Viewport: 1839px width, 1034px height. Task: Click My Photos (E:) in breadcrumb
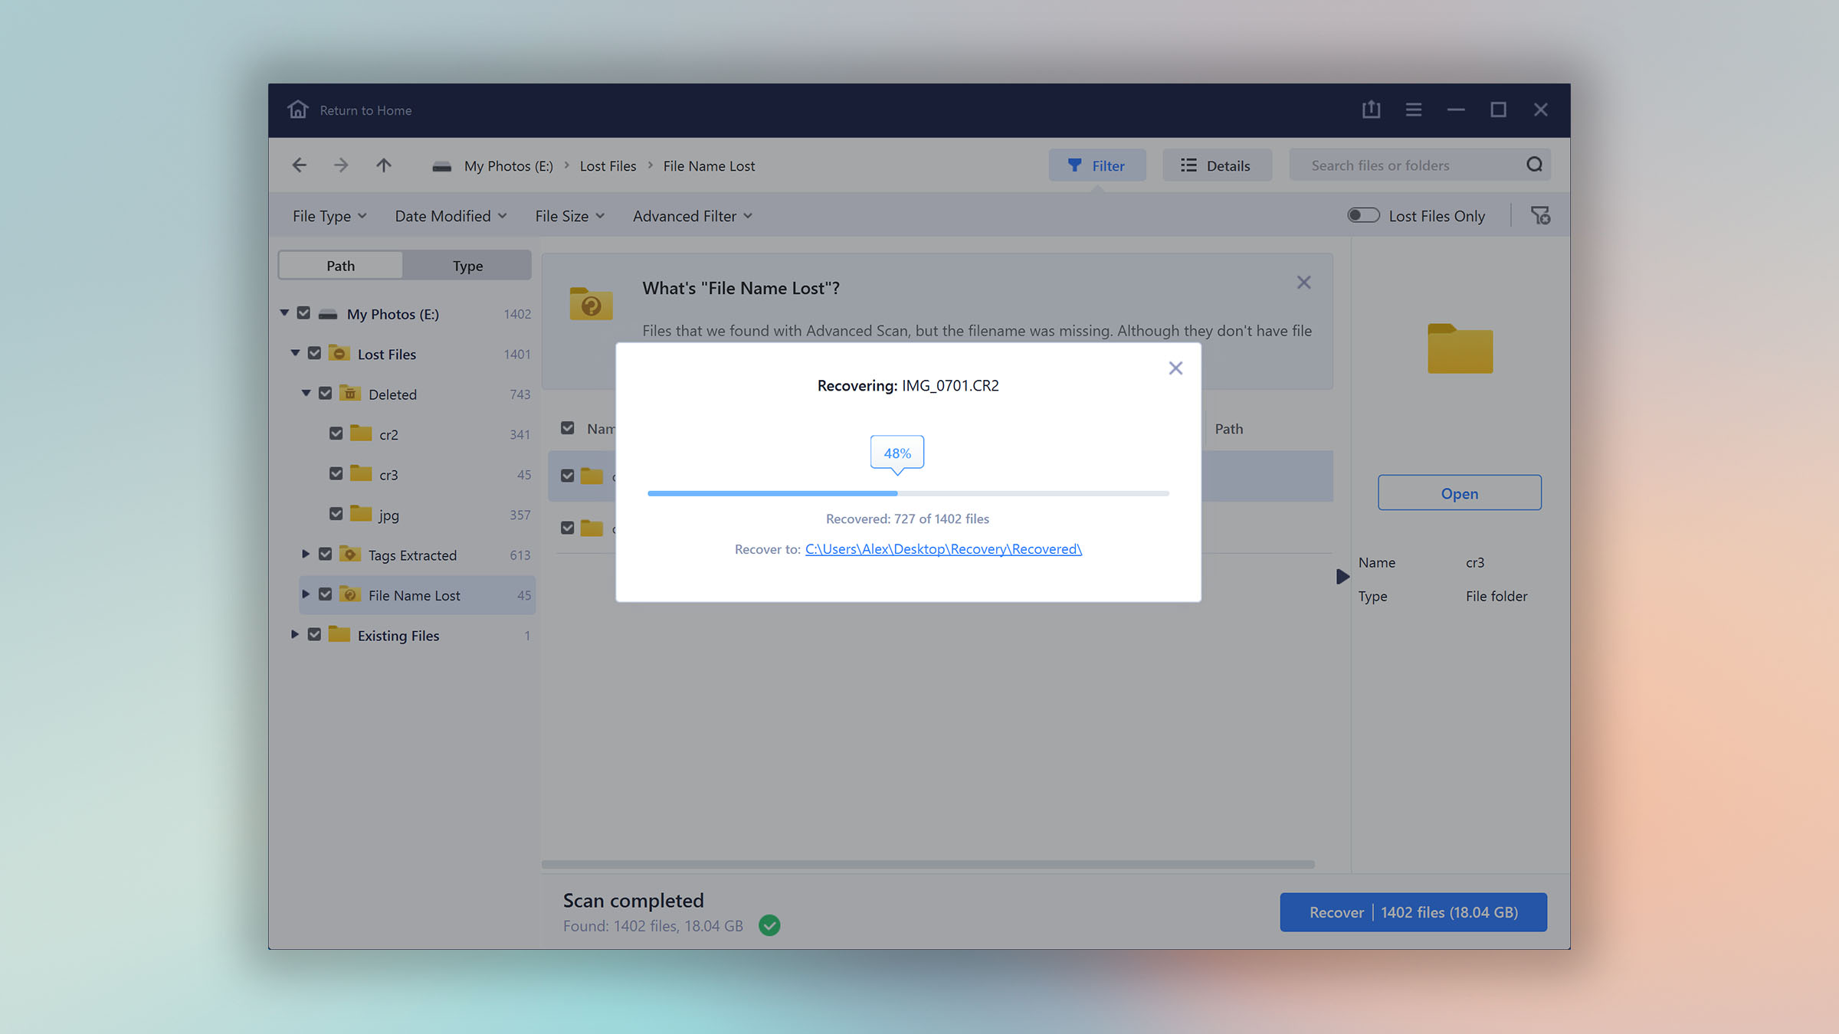tap(509, 166)
